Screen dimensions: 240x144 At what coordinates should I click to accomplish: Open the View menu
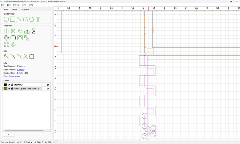tap(24, 5)
